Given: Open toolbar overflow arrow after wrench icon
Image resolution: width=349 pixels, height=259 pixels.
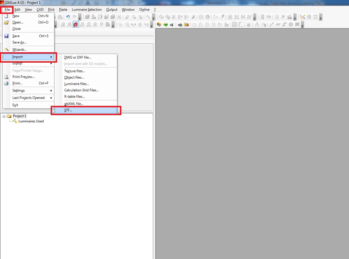Looking at the screenshot, I should point(154,17).
